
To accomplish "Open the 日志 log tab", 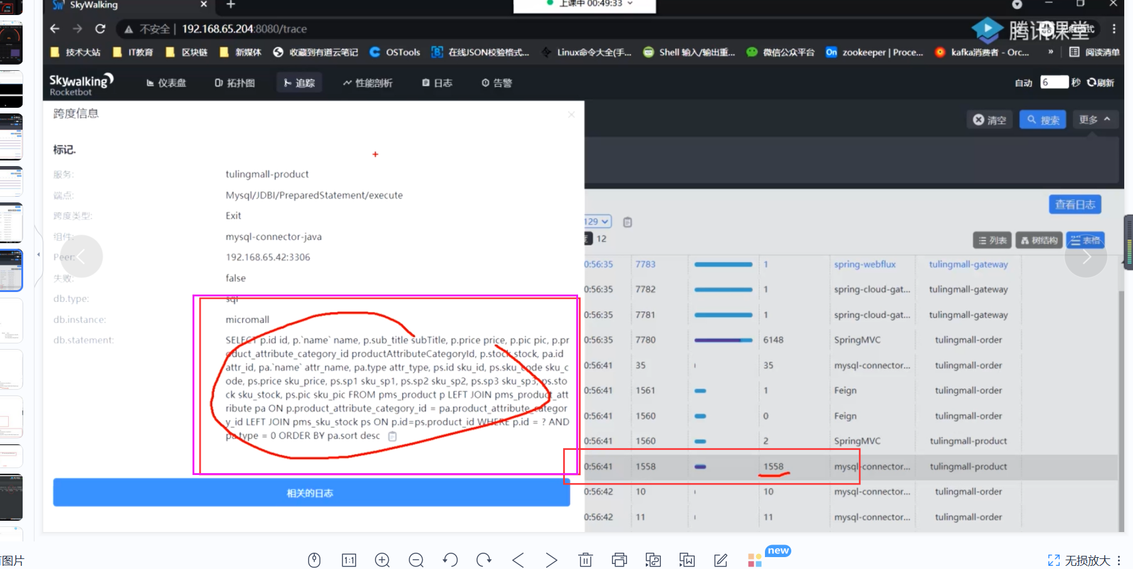I will tap(437, 83).
